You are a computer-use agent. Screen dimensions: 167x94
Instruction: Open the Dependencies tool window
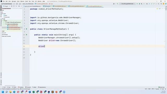[x=42, y=87]
